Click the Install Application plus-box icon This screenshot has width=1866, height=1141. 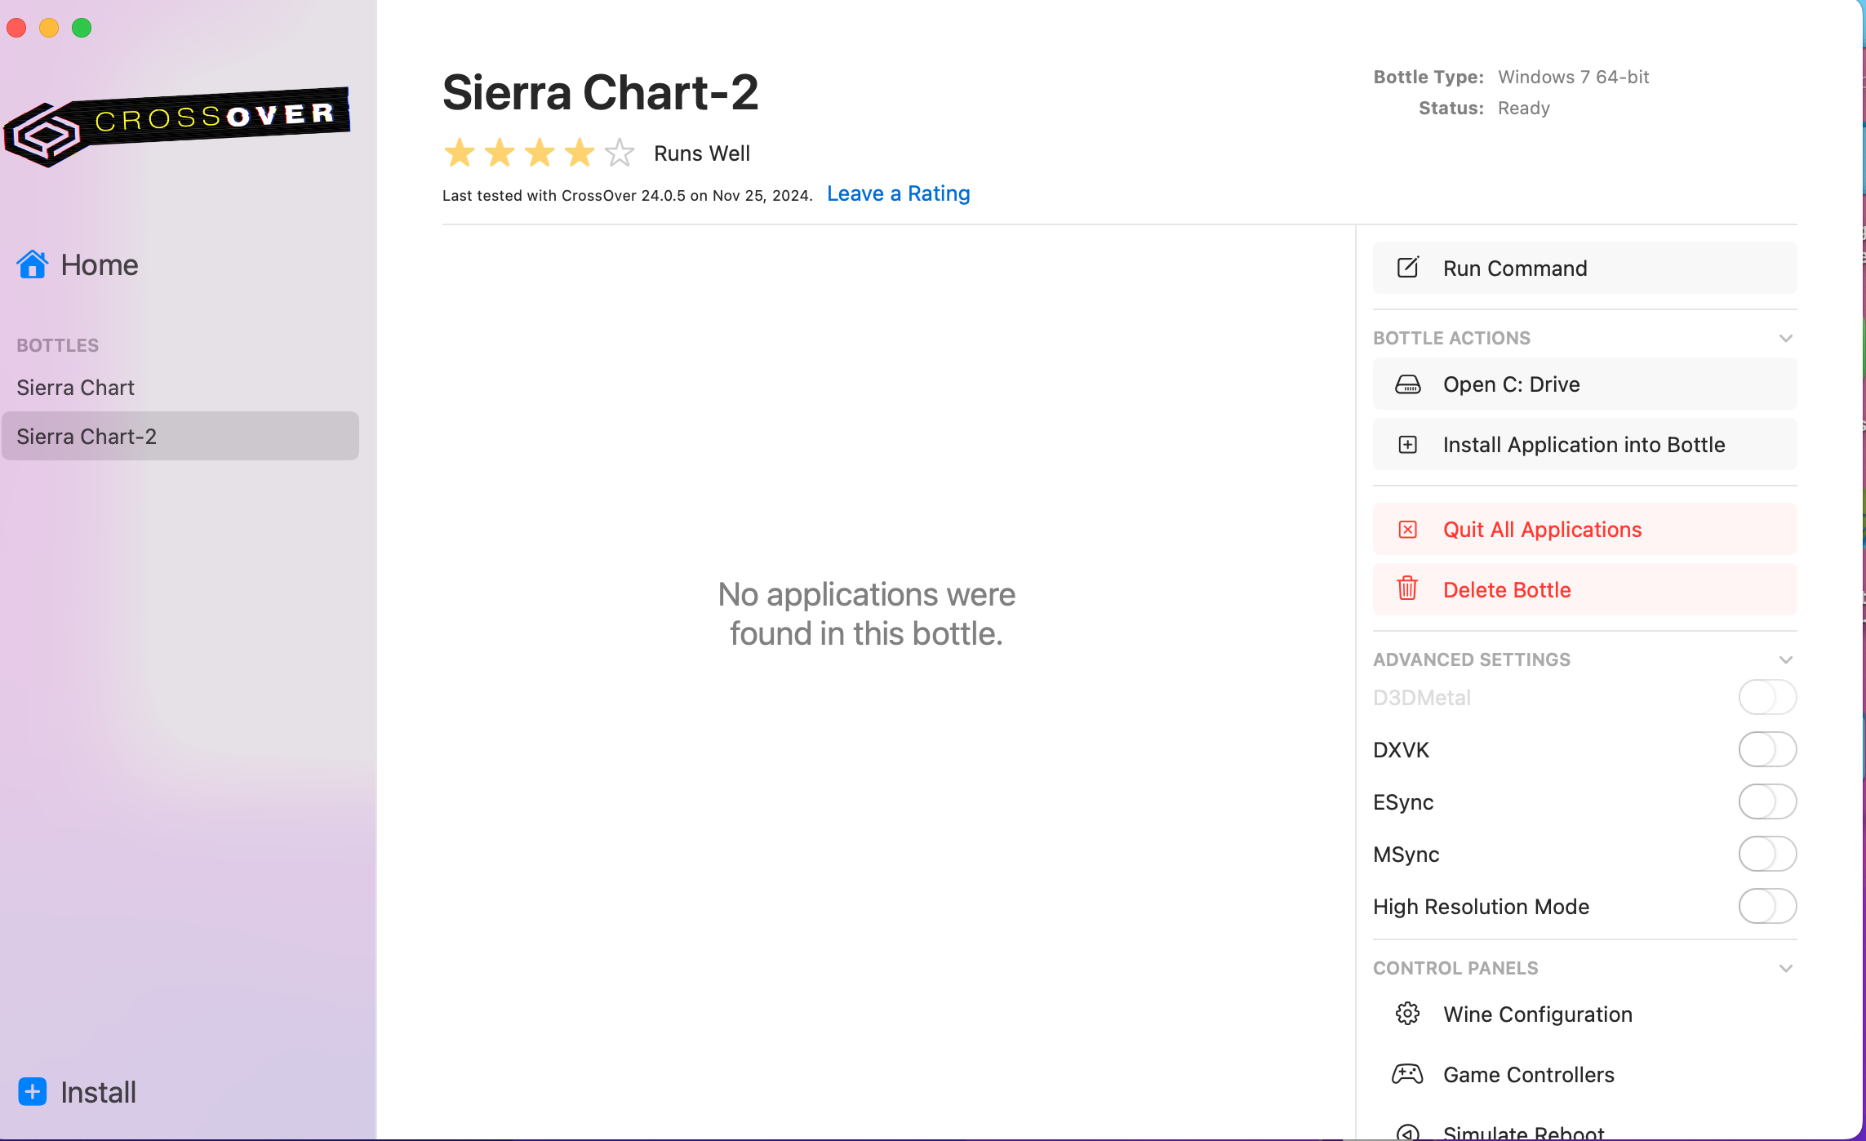pyautogui.click(x=1407, y=445)
